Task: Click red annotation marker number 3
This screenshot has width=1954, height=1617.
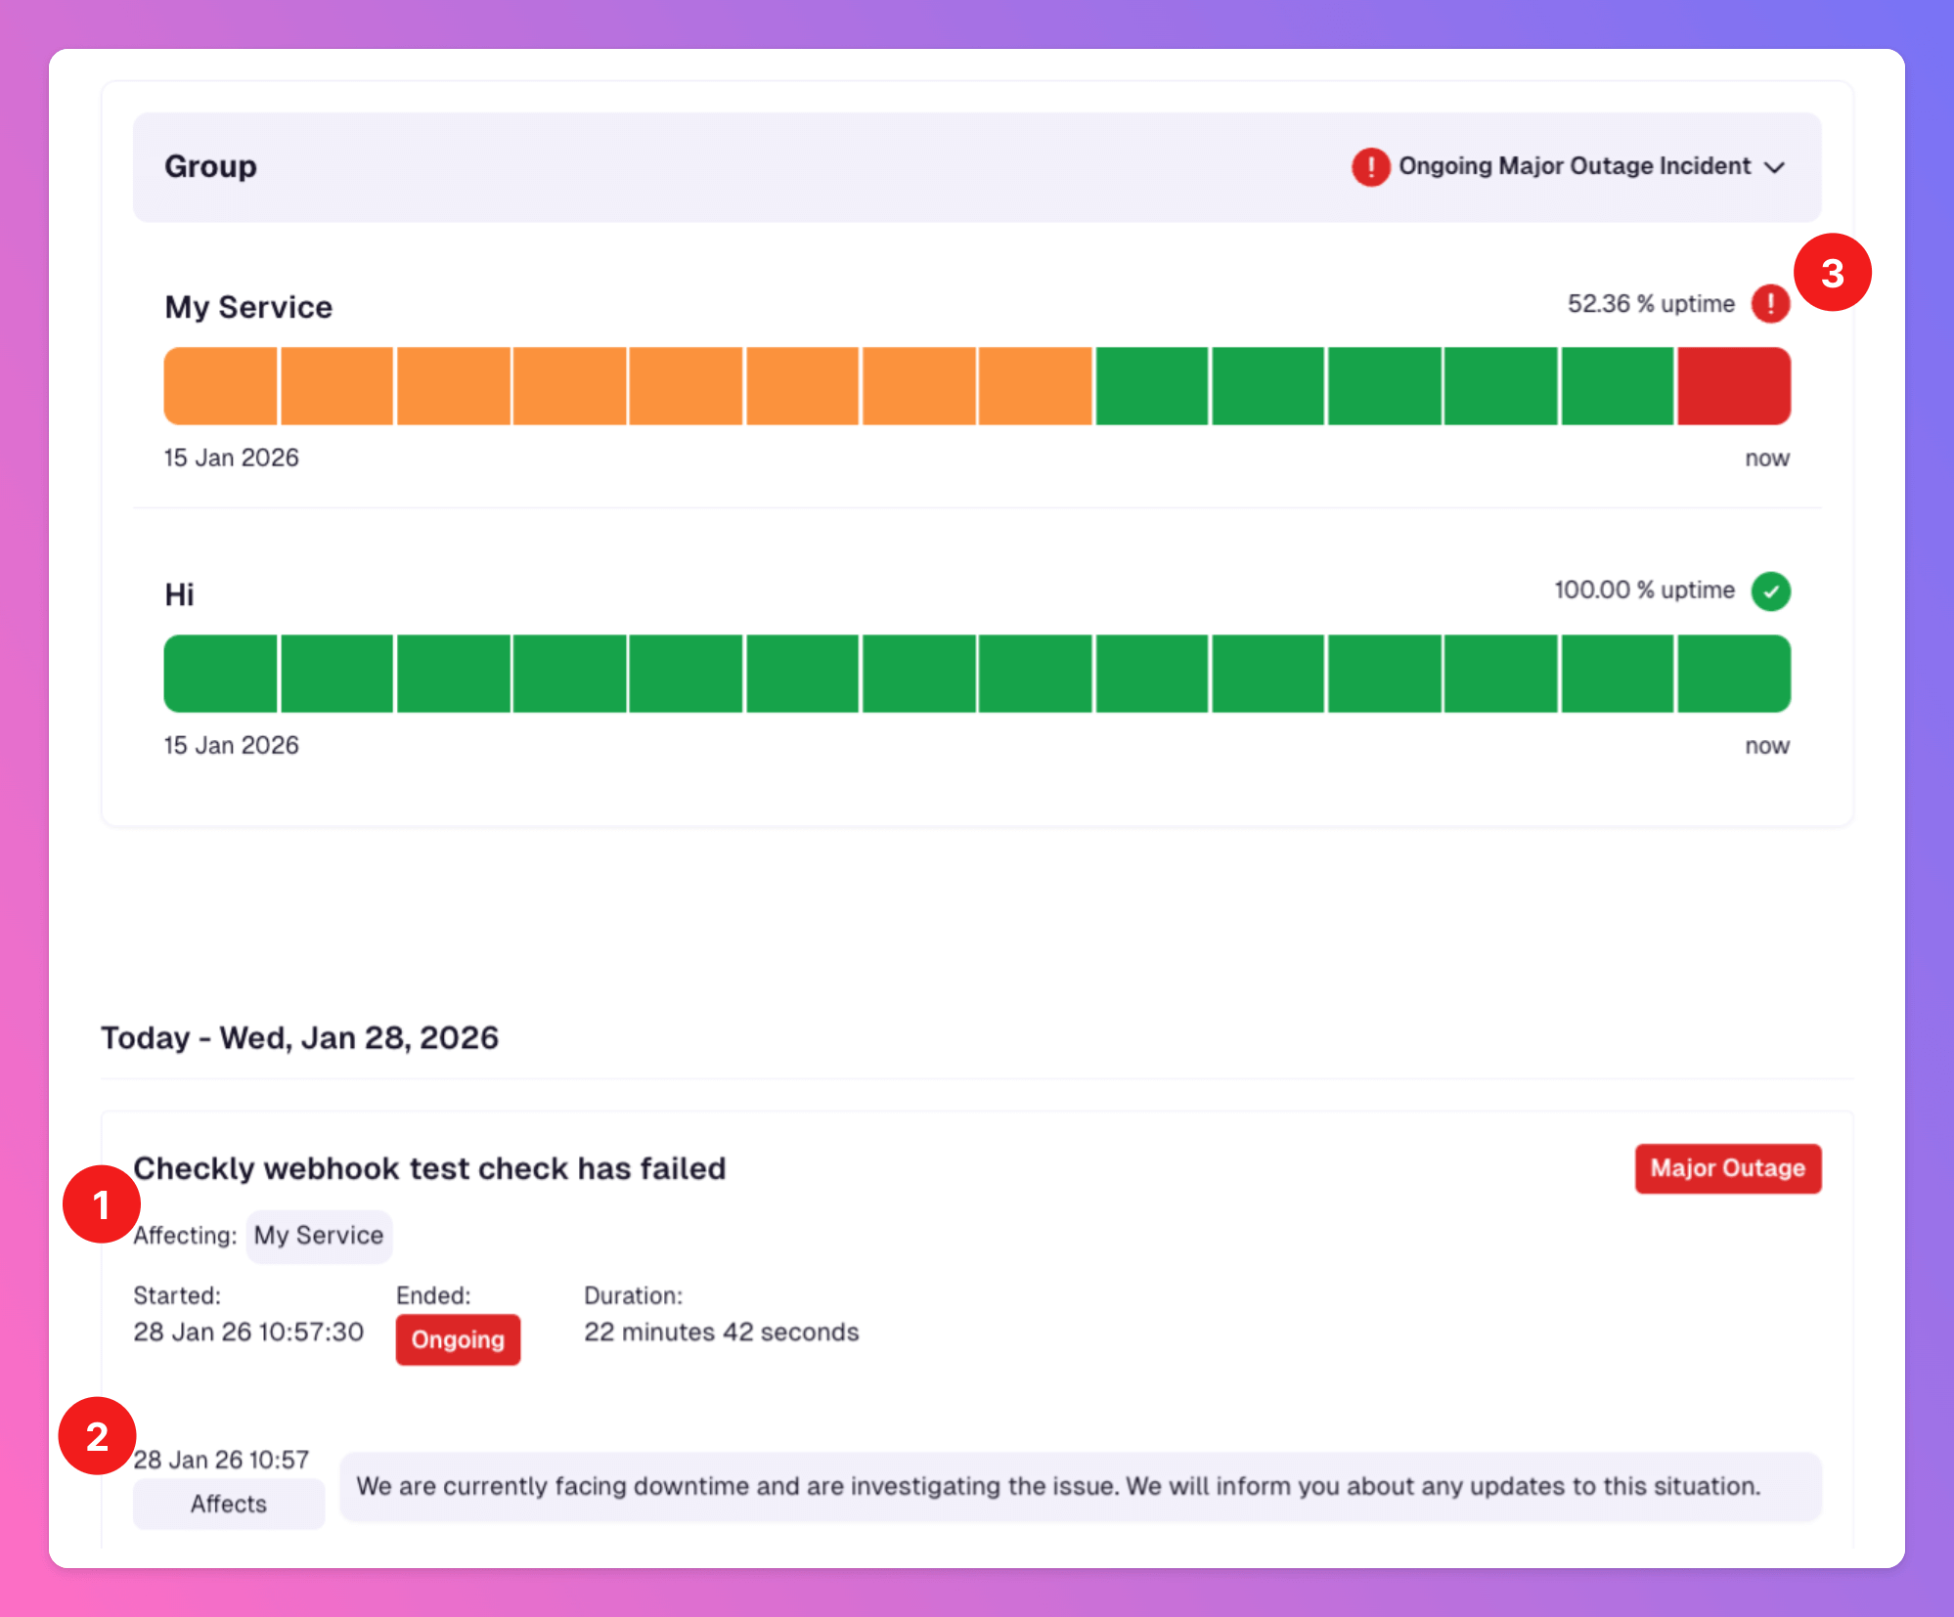Action: pos(1832,273)
